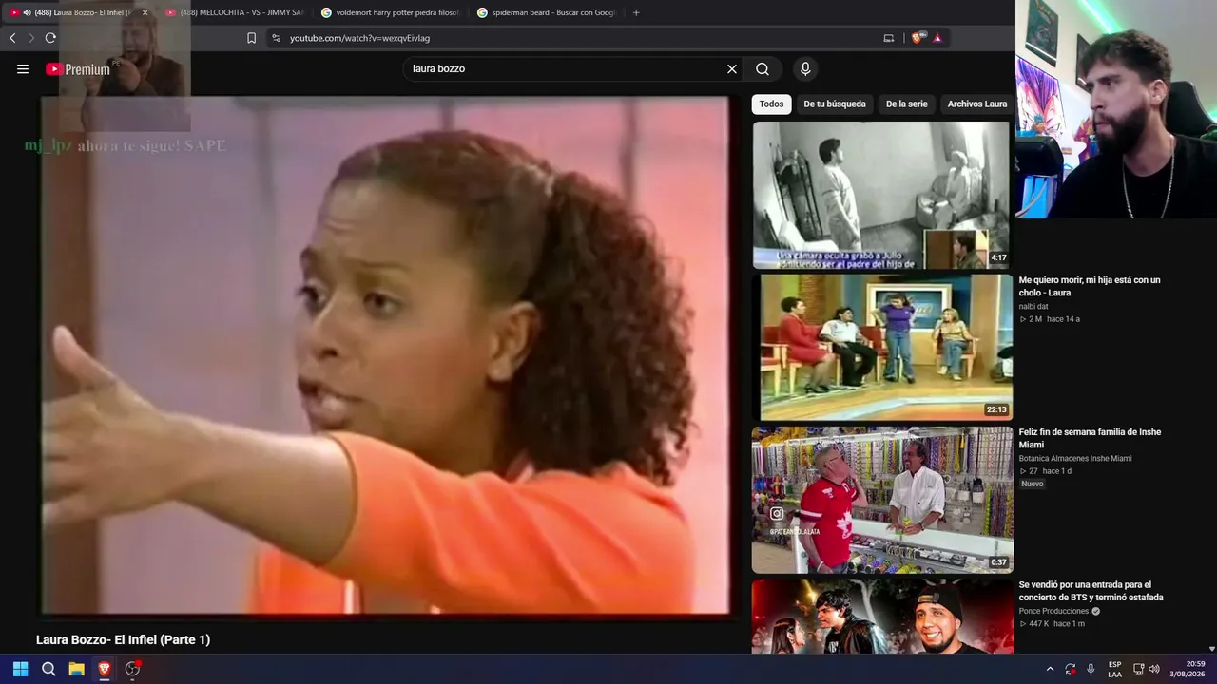Clear the 'laura bozzo' search text
Viewport: 1217px width, 684px height.
point(732,69)
